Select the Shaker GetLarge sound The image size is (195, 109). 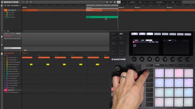(x=12, y=71)
